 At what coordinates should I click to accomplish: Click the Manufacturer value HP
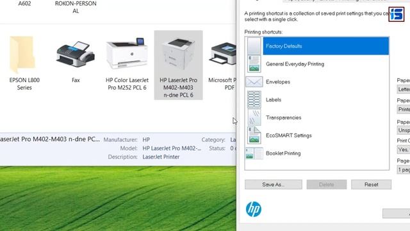click(x=146, y=140)
